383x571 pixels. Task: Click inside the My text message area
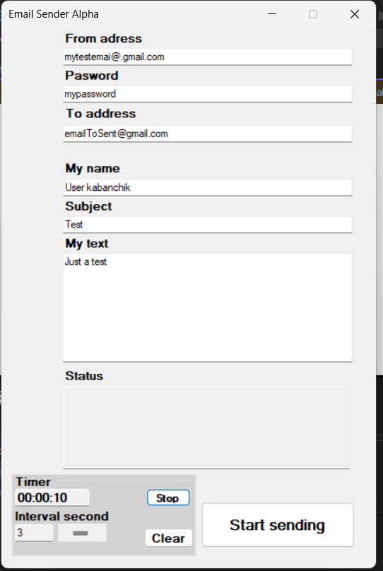coord(208,307)
